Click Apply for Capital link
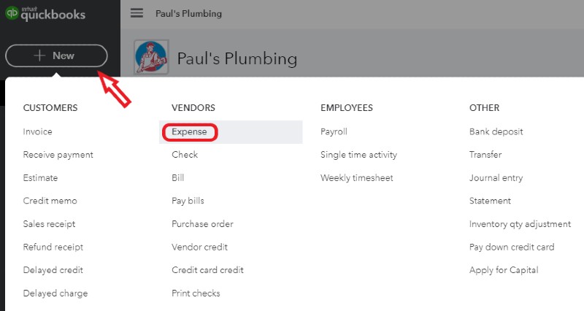The image size is (584, 311). coord(504,270)
